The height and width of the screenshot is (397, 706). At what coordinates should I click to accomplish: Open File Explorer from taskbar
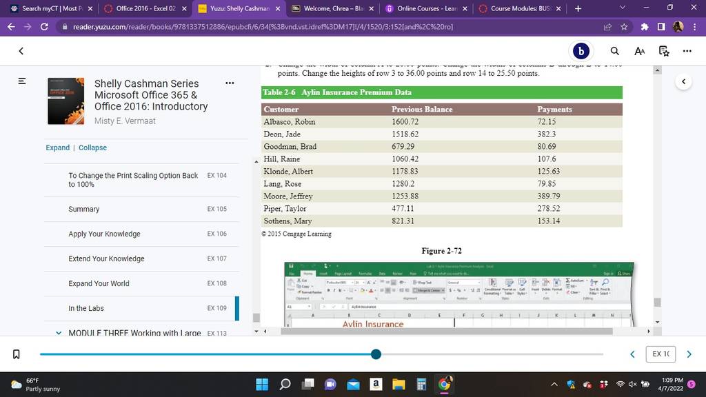tap(399, 384)
